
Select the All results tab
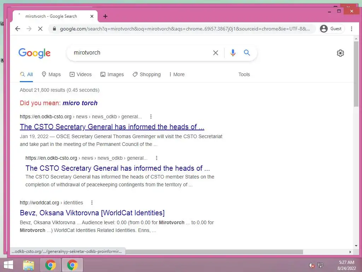point(26,74)
